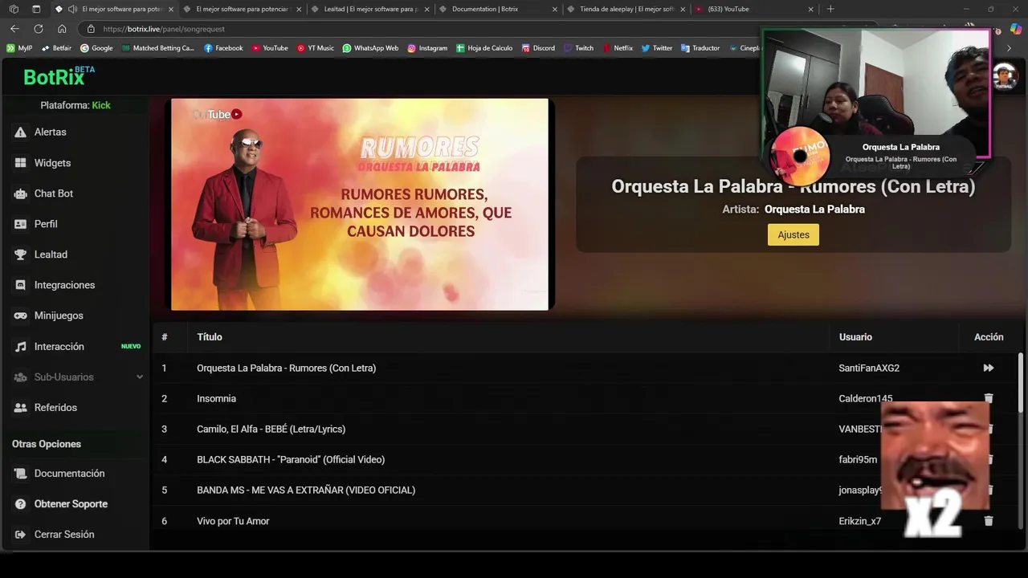Close the Documentation | Botrix tab
The image size is (1028, 578).
pos(555,9)
